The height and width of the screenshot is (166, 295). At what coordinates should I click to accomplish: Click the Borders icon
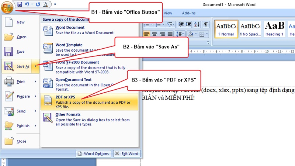tap(202, 34)
